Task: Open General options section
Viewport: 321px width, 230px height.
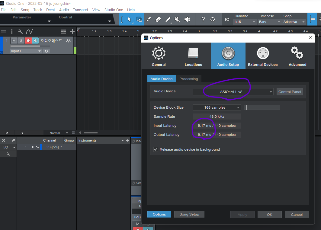Action: pyautogui.click(x=159, y=56)
